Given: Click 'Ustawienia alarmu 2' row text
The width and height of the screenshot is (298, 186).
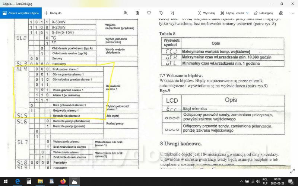Looking at the screenshot, I should (x=66, y=116).
